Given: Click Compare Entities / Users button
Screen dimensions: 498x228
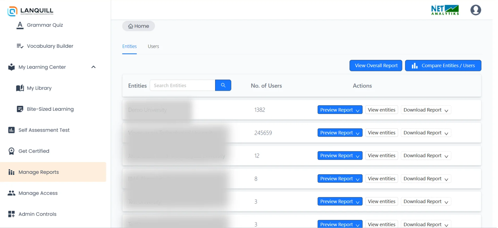Looking at the screenshot, I should (443, 66).
